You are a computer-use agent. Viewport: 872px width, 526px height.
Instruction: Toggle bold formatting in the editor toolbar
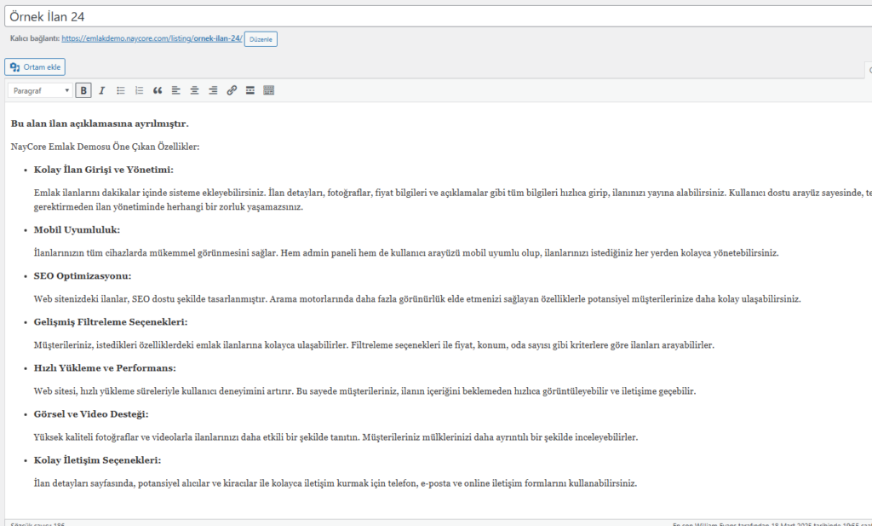point(83,90)
